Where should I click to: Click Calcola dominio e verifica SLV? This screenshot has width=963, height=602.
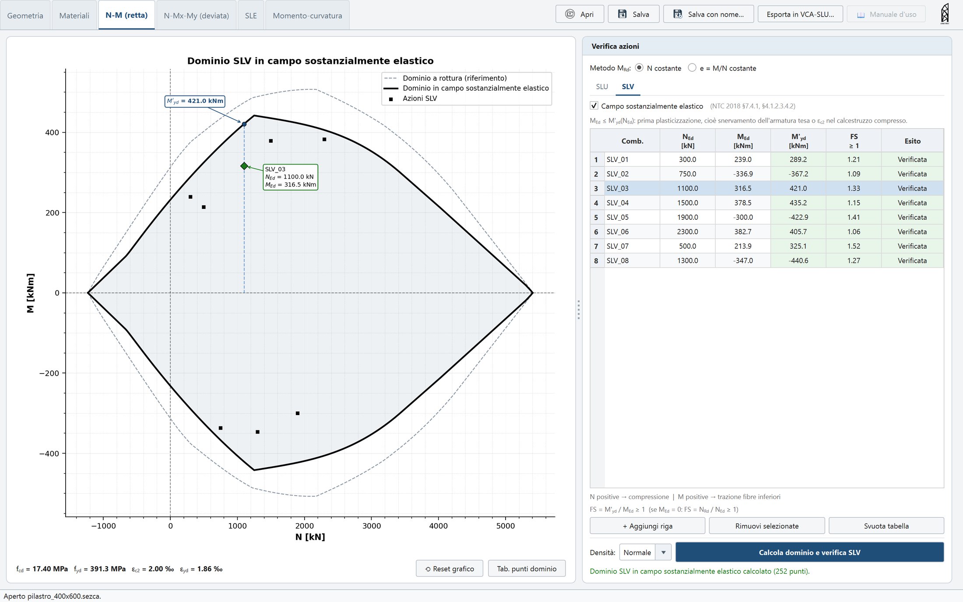click(809, 553)
